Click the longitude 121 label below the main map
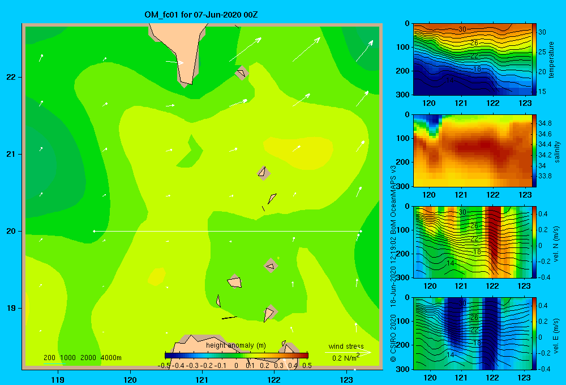 202,380
